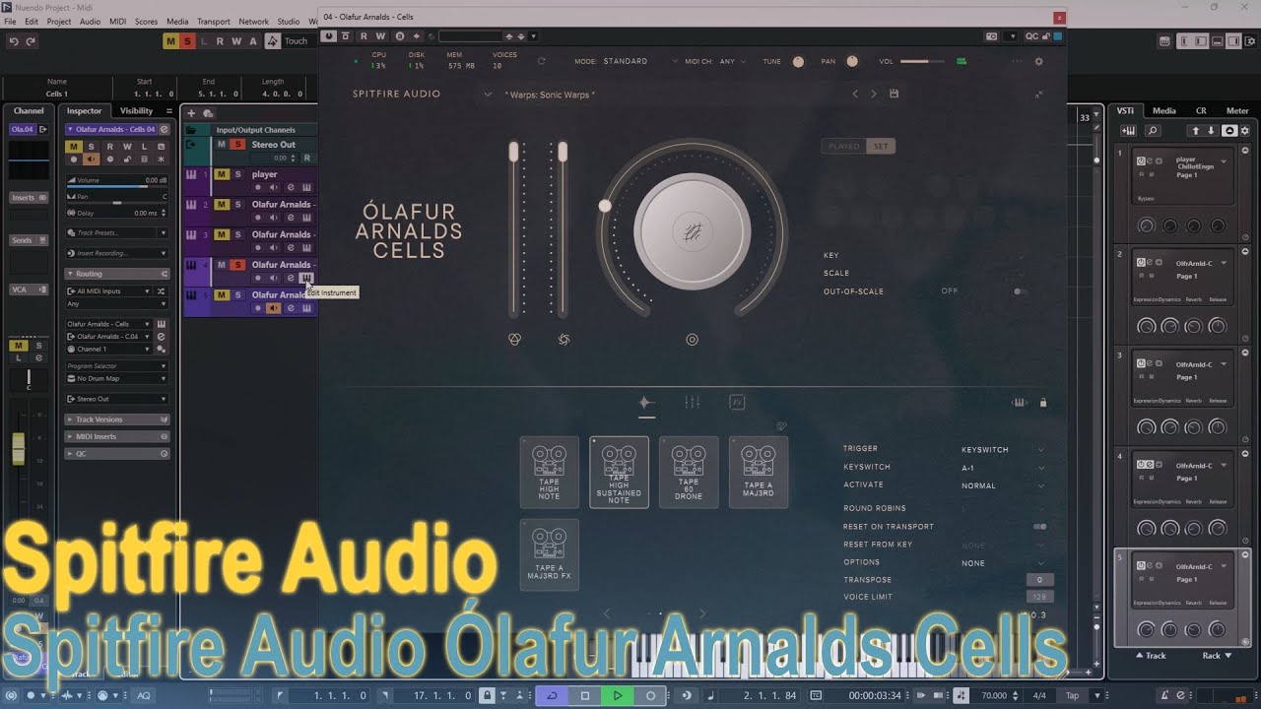
Task: Toggle monitor on track 5
Action: 274,308
